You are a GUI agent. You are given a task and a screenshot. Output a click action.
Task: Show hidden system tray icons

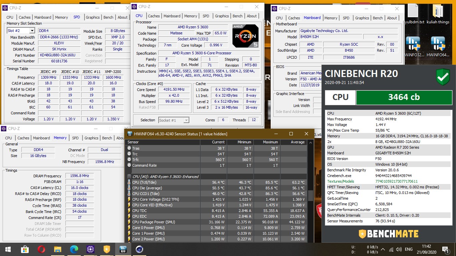click(x=383, y=249)
